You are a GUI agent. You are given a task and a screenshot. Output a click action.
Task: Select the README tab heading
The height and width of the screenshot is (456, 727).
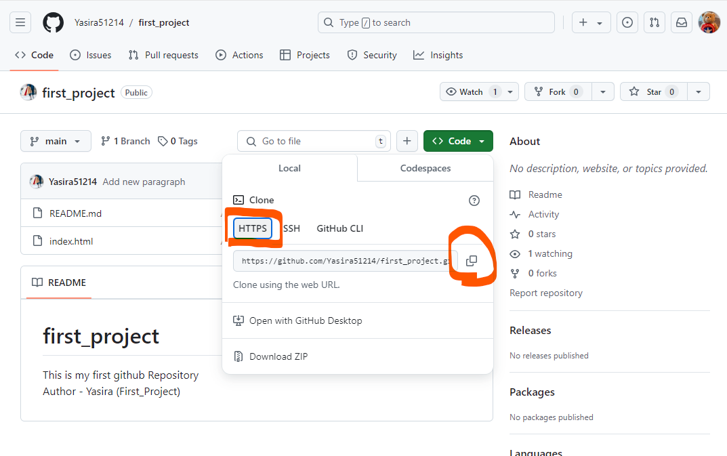(59, 283)
